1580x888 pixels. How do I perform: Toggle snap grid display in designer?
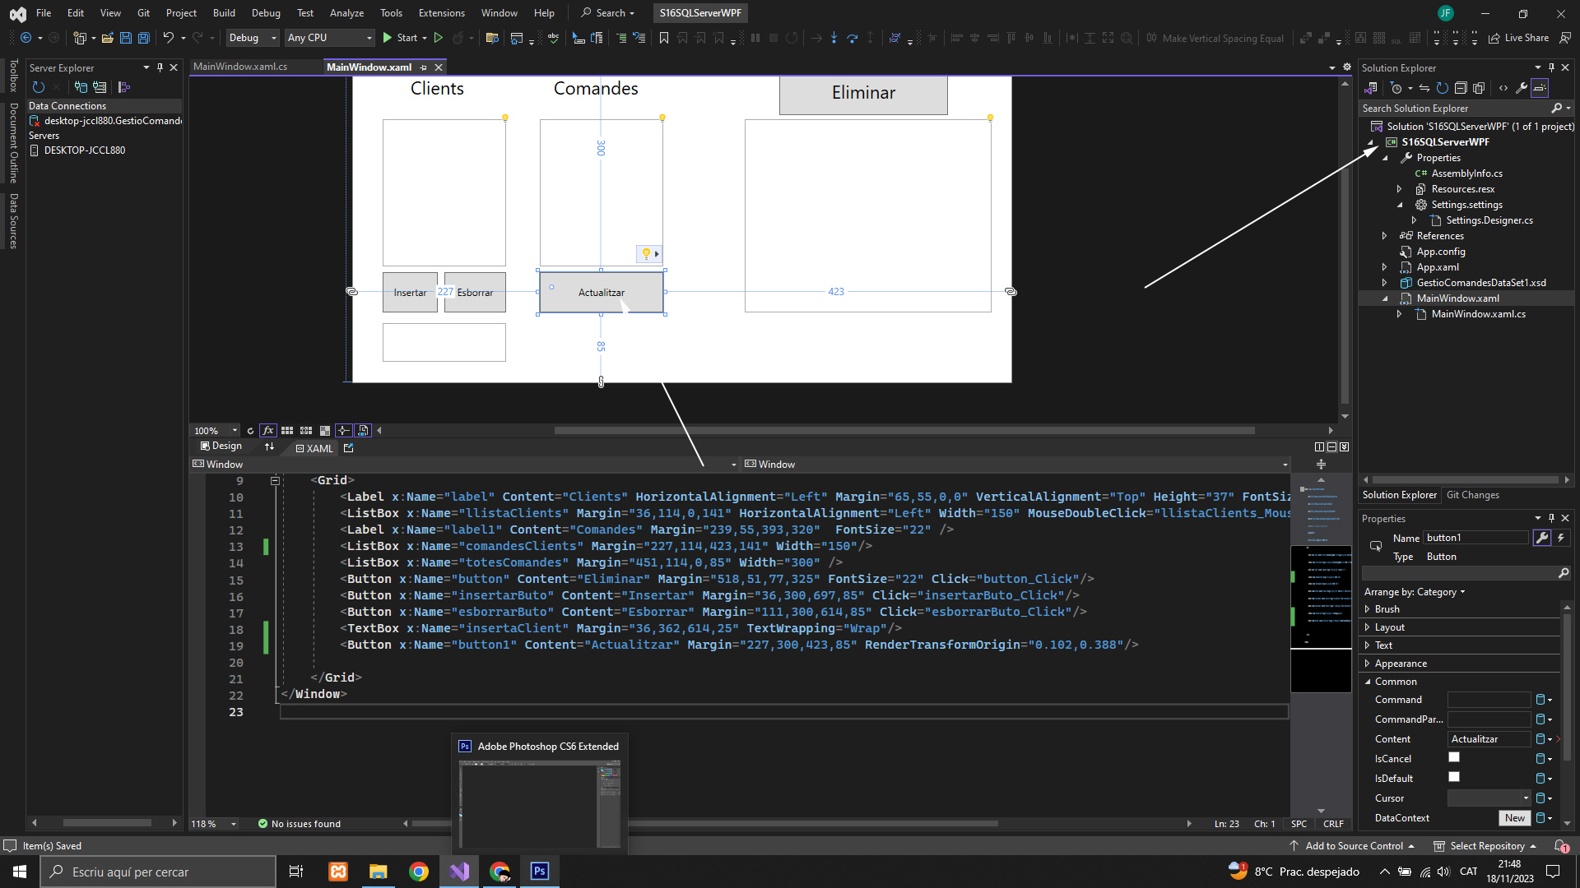pos(287,431)
